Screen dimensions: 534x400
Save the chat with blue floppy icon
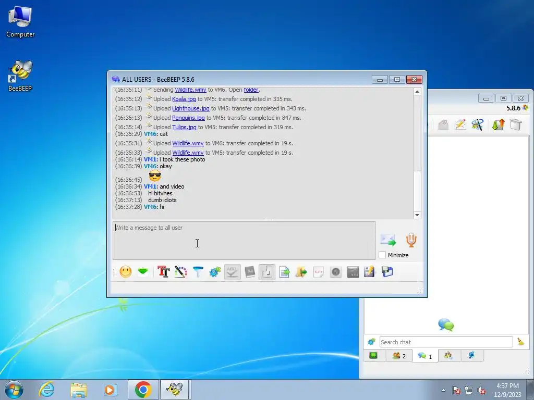click(x=387, y=272)
